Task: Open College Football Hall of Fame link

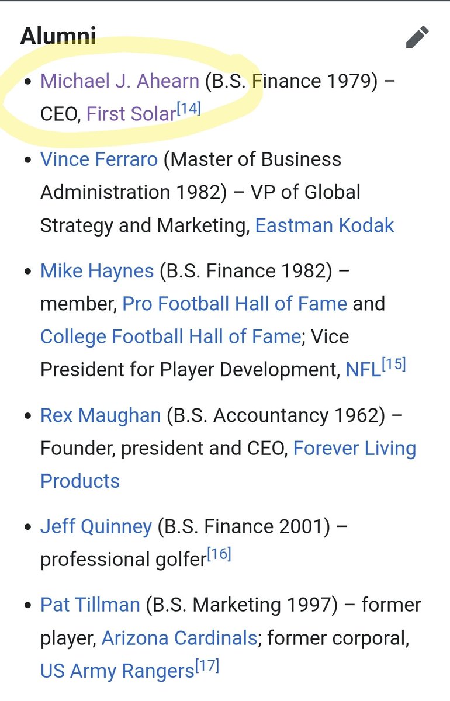Action: click(x=171, y=336)
